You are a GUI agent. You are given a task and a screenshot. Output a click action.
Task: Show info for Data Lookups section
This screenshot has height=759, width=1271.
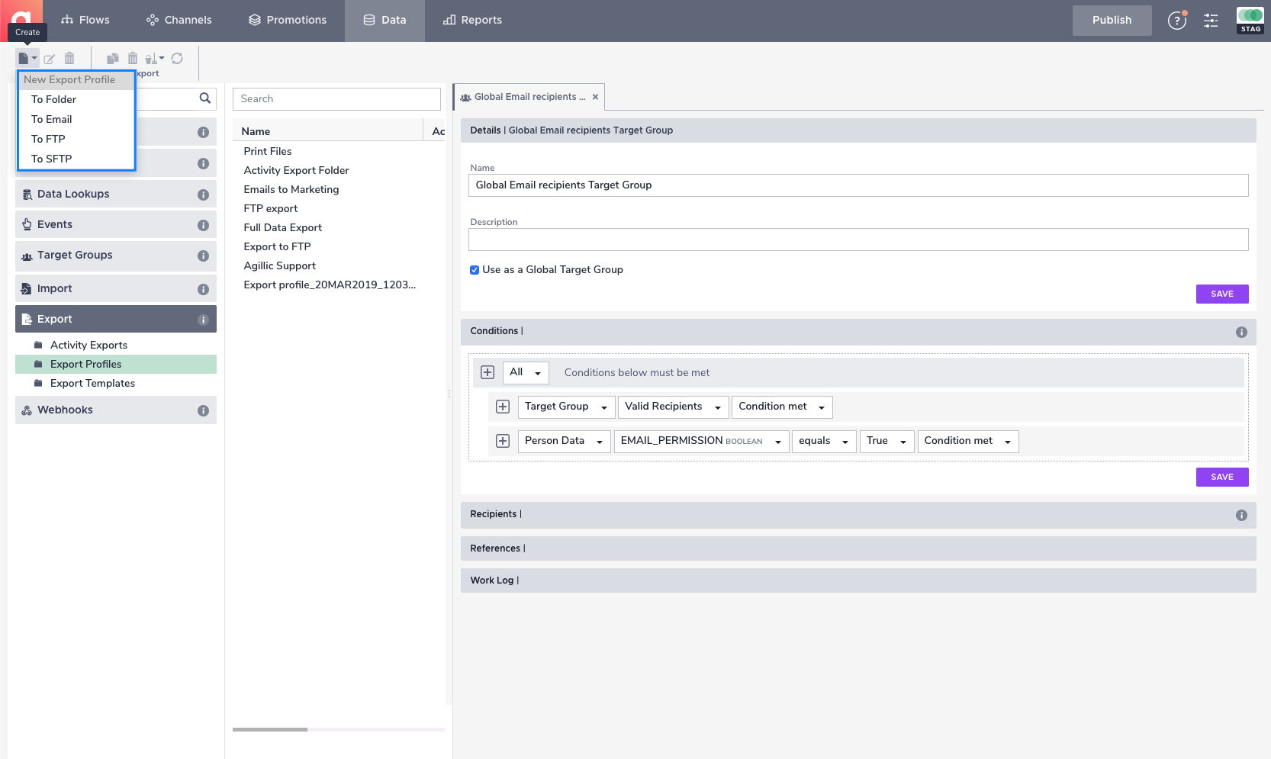(203, 195)
